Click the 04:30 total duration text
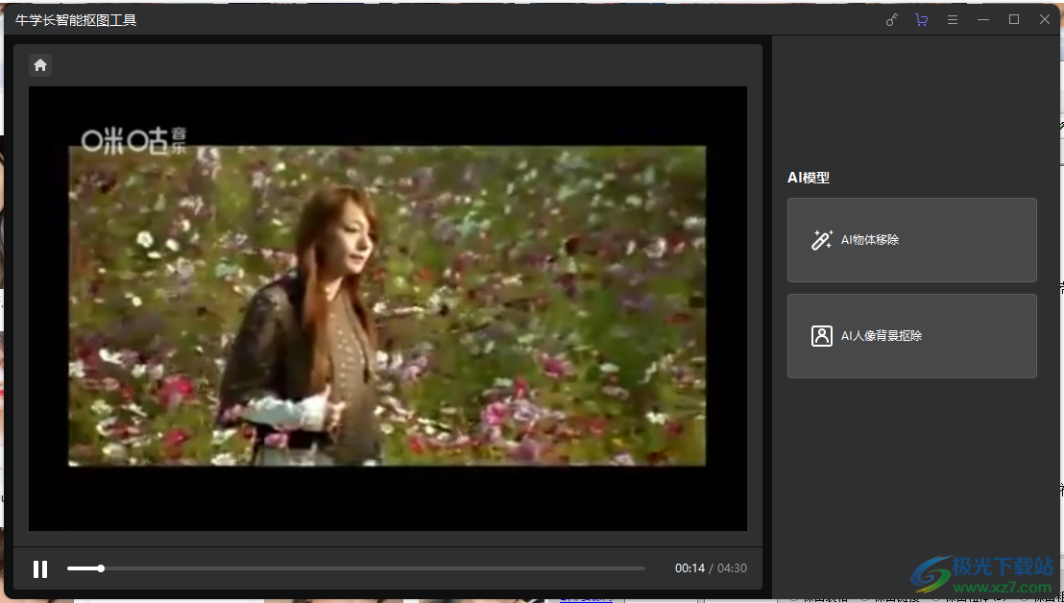 click(732, 568)
